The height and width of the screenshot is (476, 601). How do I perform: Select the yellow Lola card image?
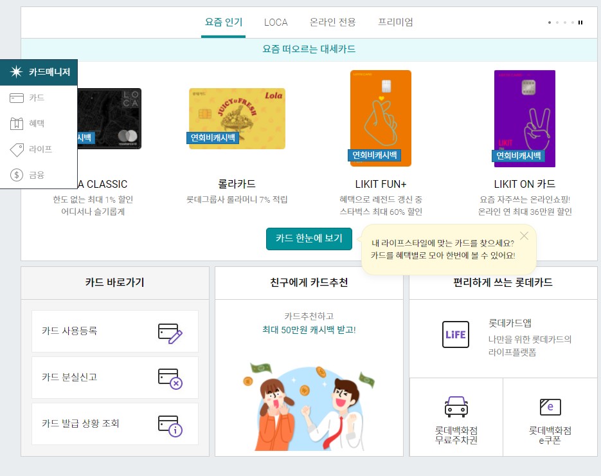pos(237,118)
